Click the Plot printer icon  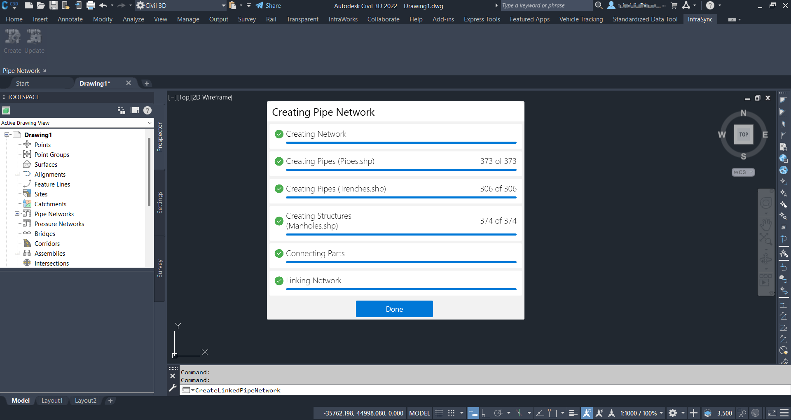click(91, 5)
